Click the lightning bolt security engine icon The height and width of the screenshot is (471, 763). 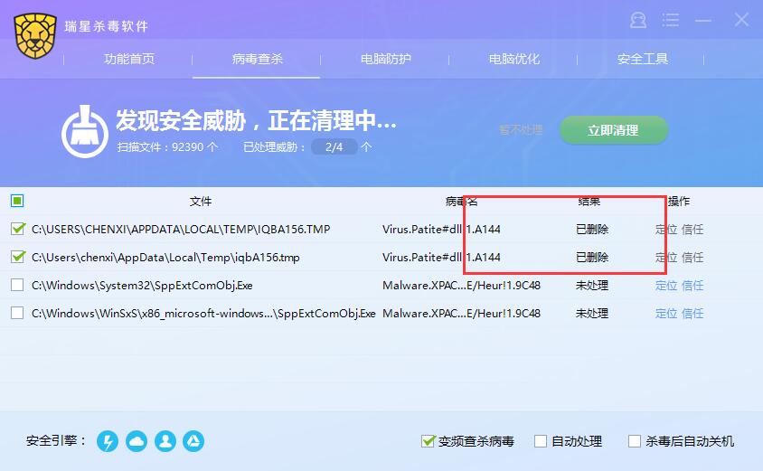pos(108,441)
